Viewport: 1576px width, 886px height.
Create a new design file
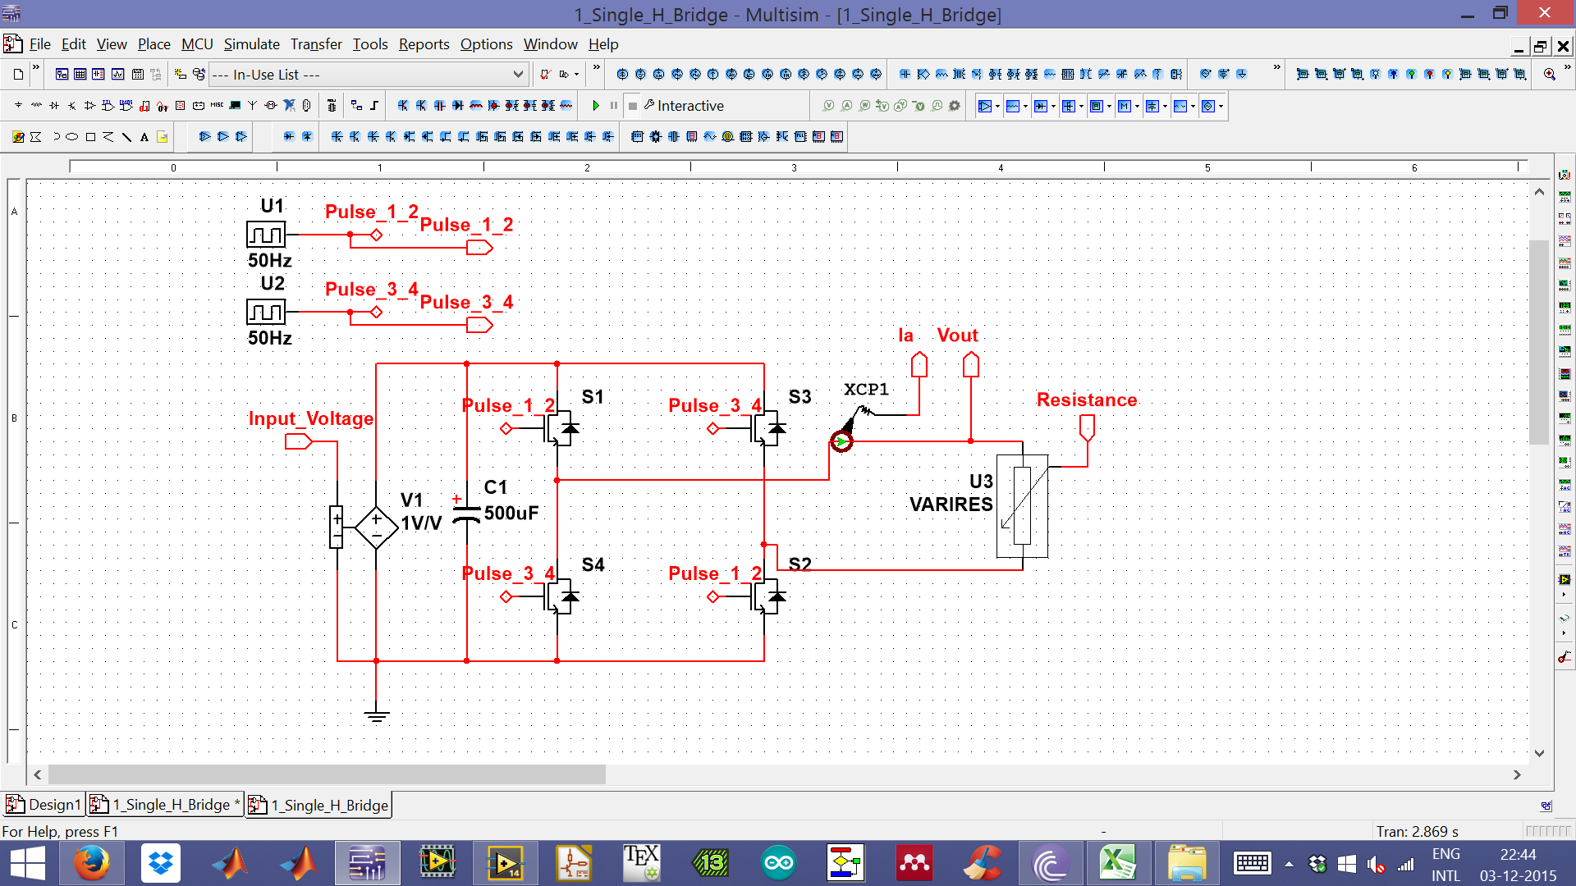coord(18,74)
